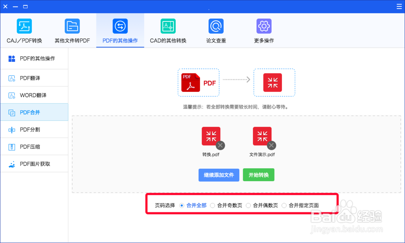Select the 合并全部 radio button
Screen dimensions: 405x243
click(x=181, y=205)
